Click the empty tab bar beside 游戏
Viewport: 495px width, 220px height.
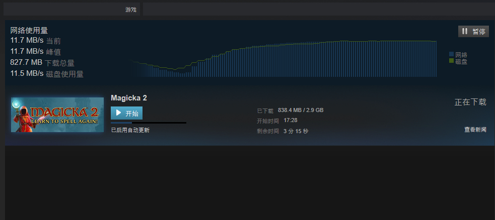tap(319, 9)
